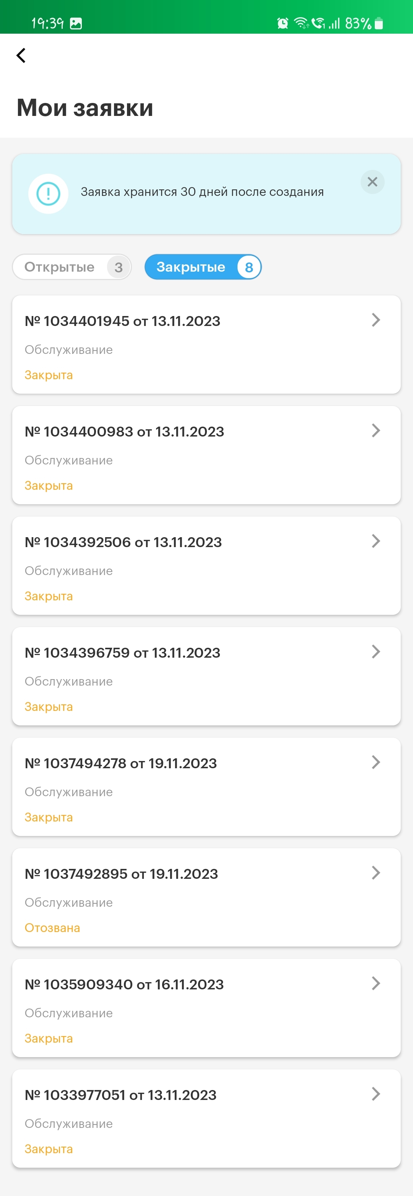Open chevron on request № 1034396759
Image resolution: width=413 pixels, height=1196 pixels.
point(376,652)
